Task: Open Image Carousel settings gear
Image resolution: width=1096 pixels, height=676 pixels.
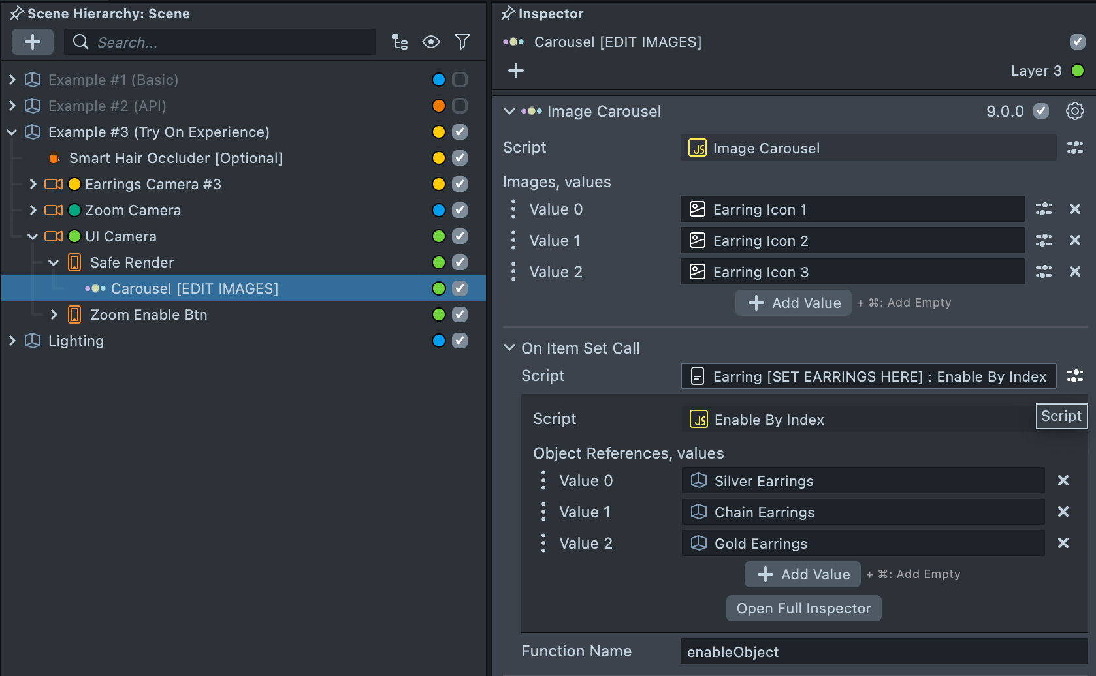Action: (x=1074, y=111)
